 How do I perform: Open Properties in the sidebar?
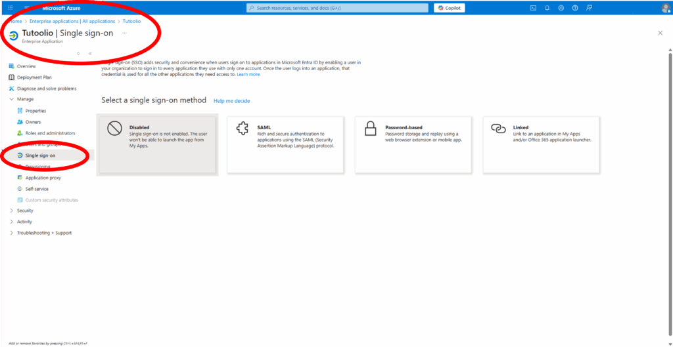35,111
